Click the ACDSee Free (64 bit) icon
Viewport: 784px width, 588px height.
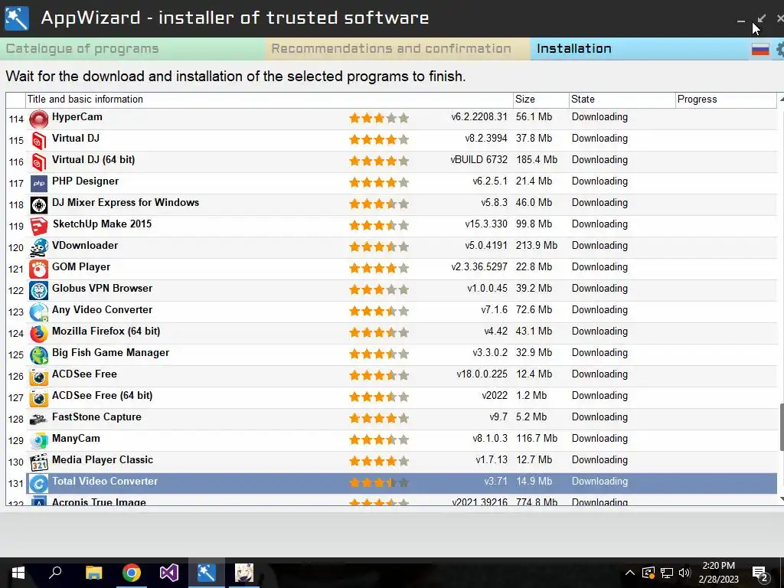click(x=38, y=398)
